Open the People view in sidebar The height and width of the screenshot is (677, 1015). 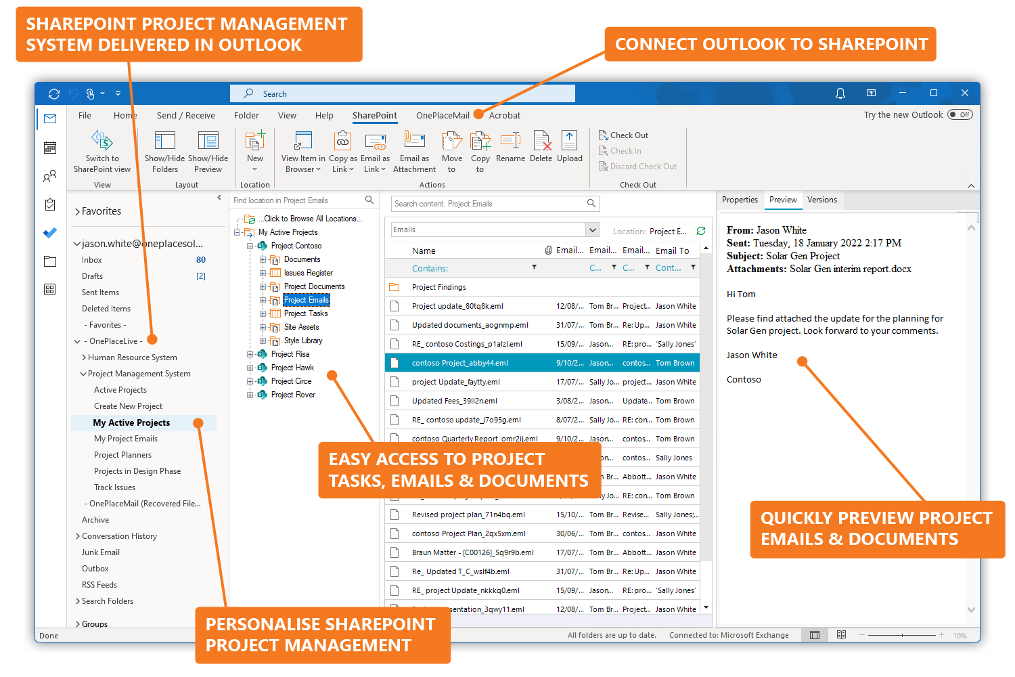pyautogui.click(x=50, y=176)
